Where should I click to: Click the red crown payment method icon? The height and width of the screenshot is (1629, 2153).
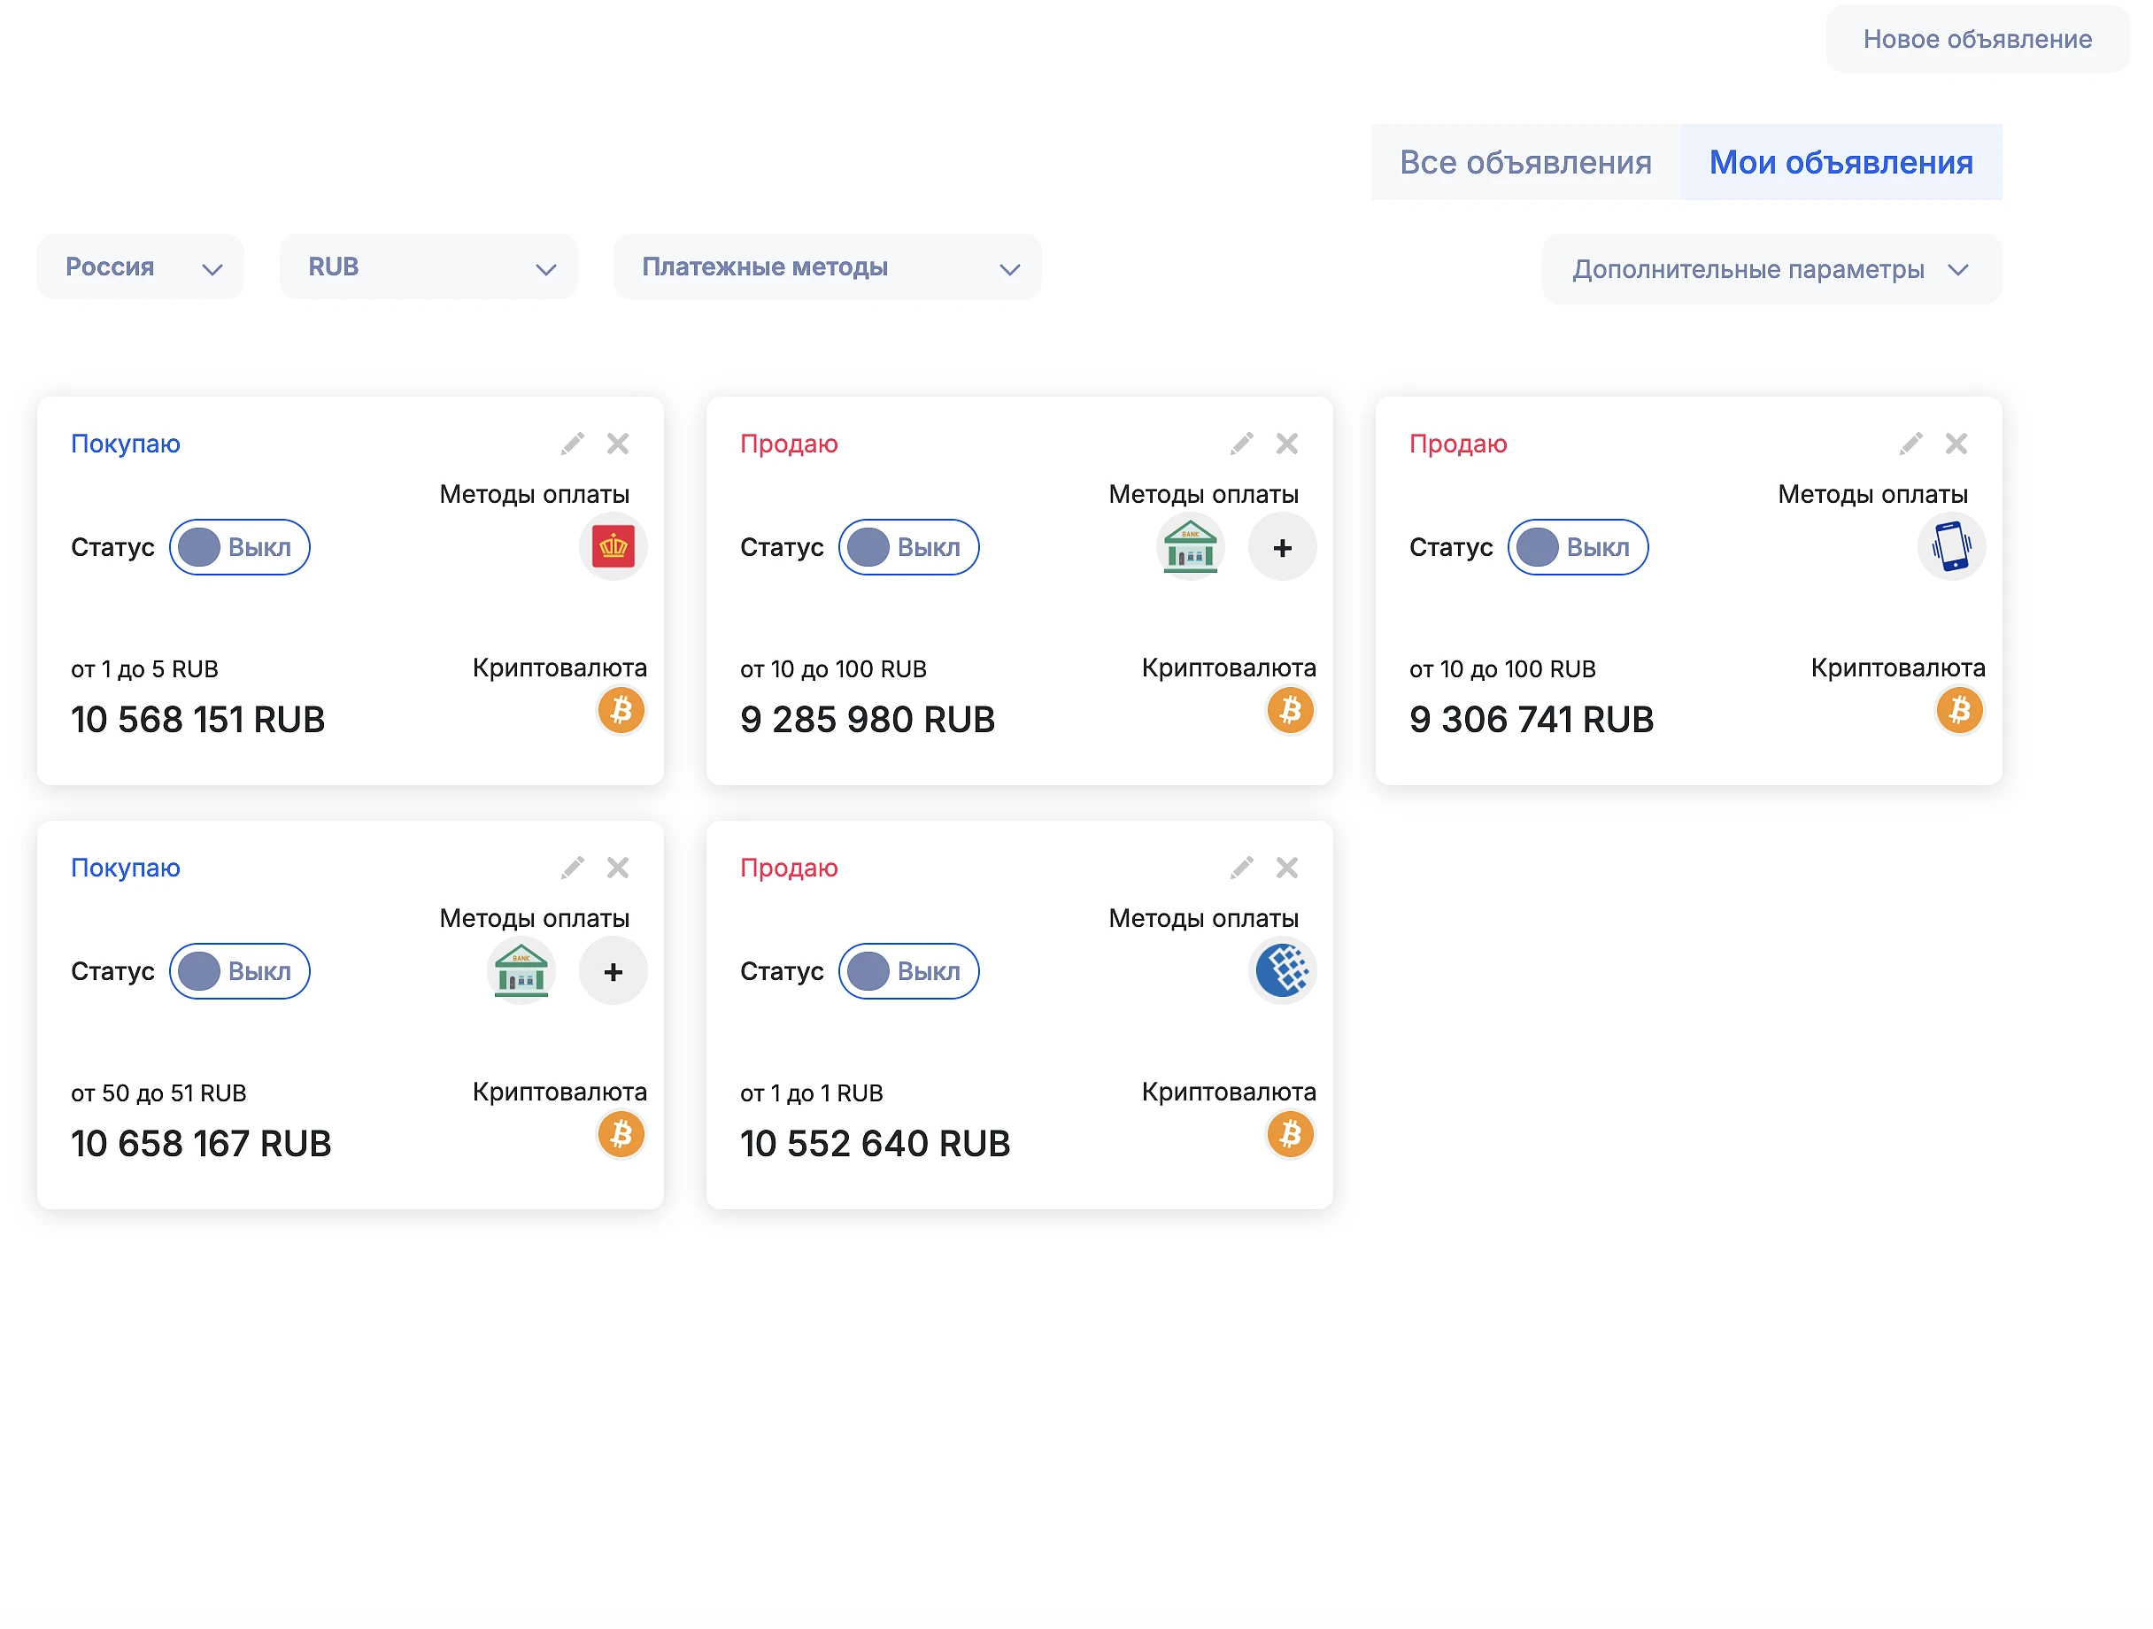613,547
